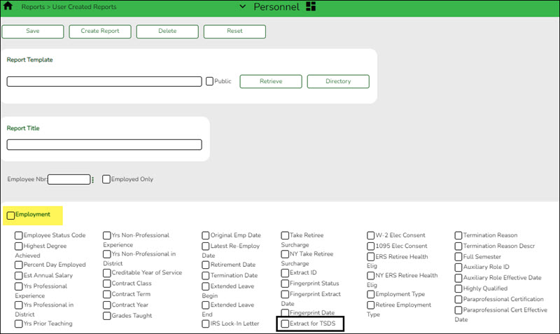Enable the W-2 Elec Consent checkbox
The image size is (560, 334).
(x=371, y=236)
